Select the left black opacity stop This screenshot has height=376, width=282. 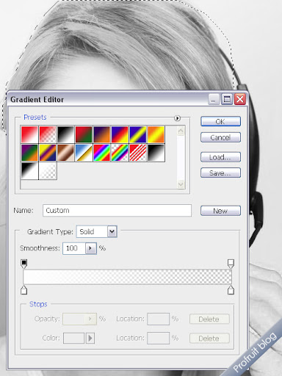tap(23, 264)
